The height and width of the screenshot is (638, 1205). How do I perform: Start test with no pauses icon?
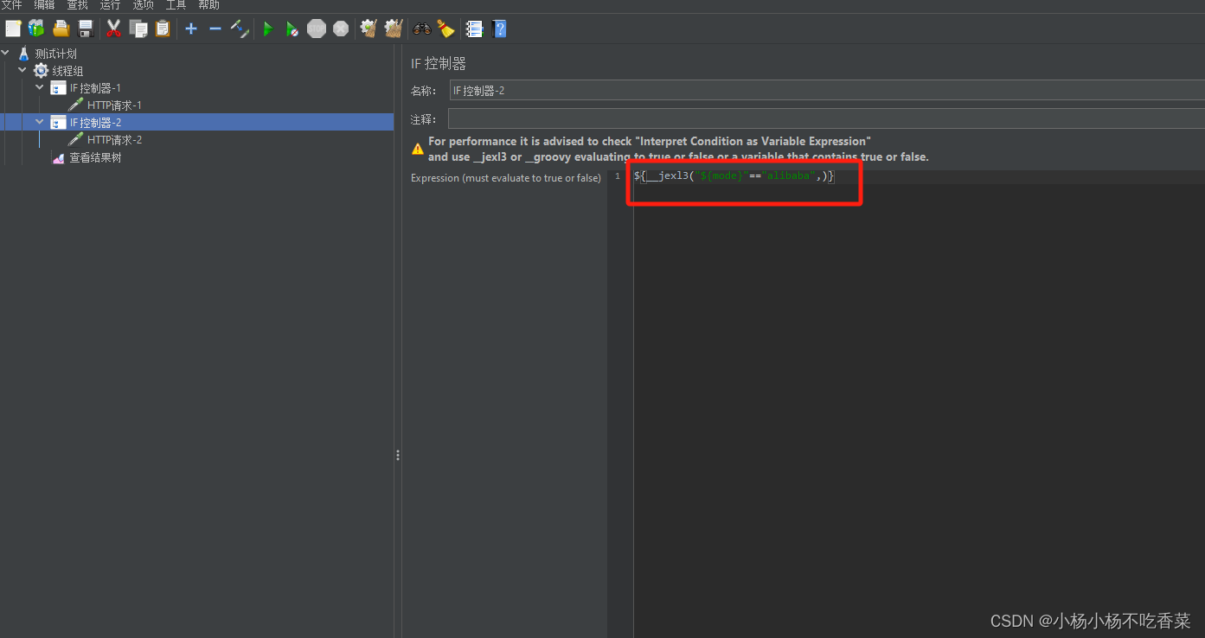click(292, 29)
